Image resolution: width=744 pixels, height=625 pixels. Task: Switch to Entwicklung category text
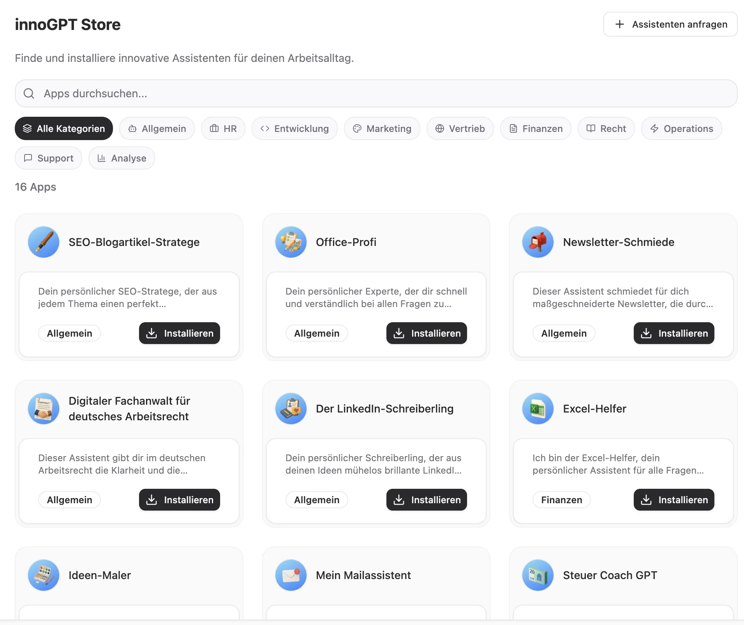301,129
